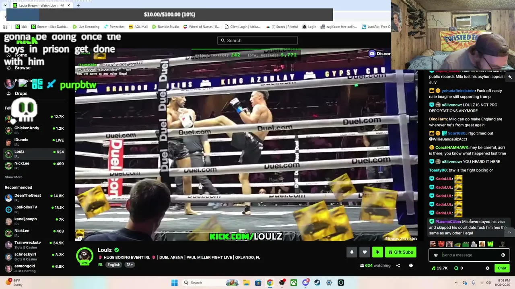Expand the tab search dropdown arrow
The image size is (515, 289).
pos(5,6)
